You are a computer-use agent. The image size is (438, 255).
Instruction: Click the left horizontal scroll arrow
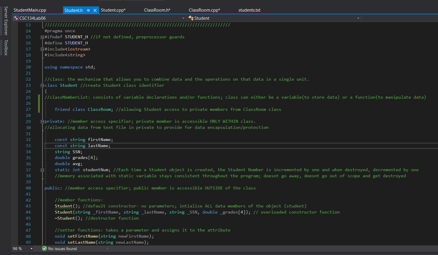(107, 249)
